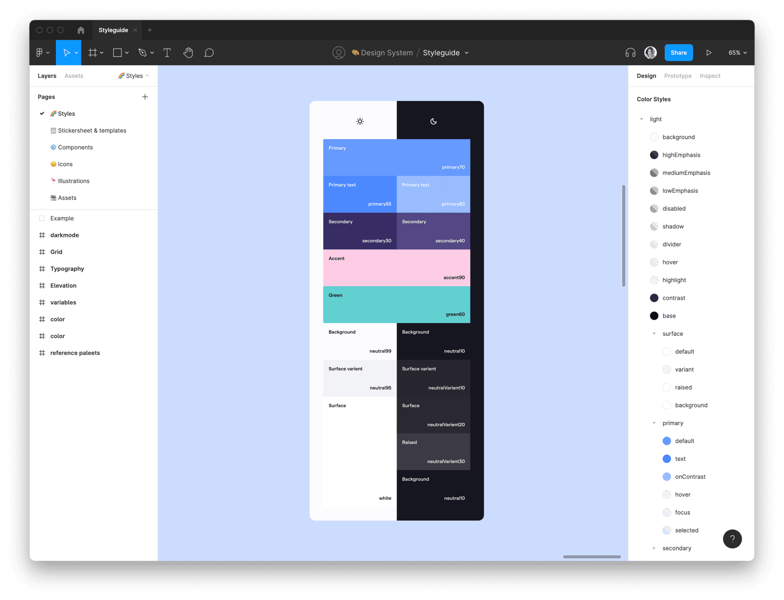Open the Comment tool
The width and height of the screenshot is (784, 600).
209,52
